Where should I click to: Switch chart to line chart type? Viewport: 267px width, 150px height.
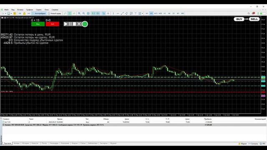pyautogui.click(x=74, y=13)
